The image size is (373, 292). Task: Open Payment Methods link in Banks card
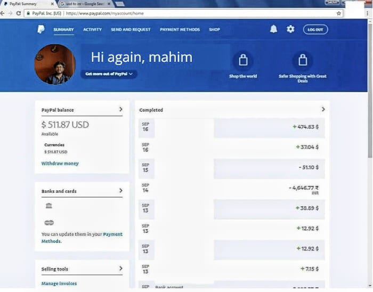82,238
